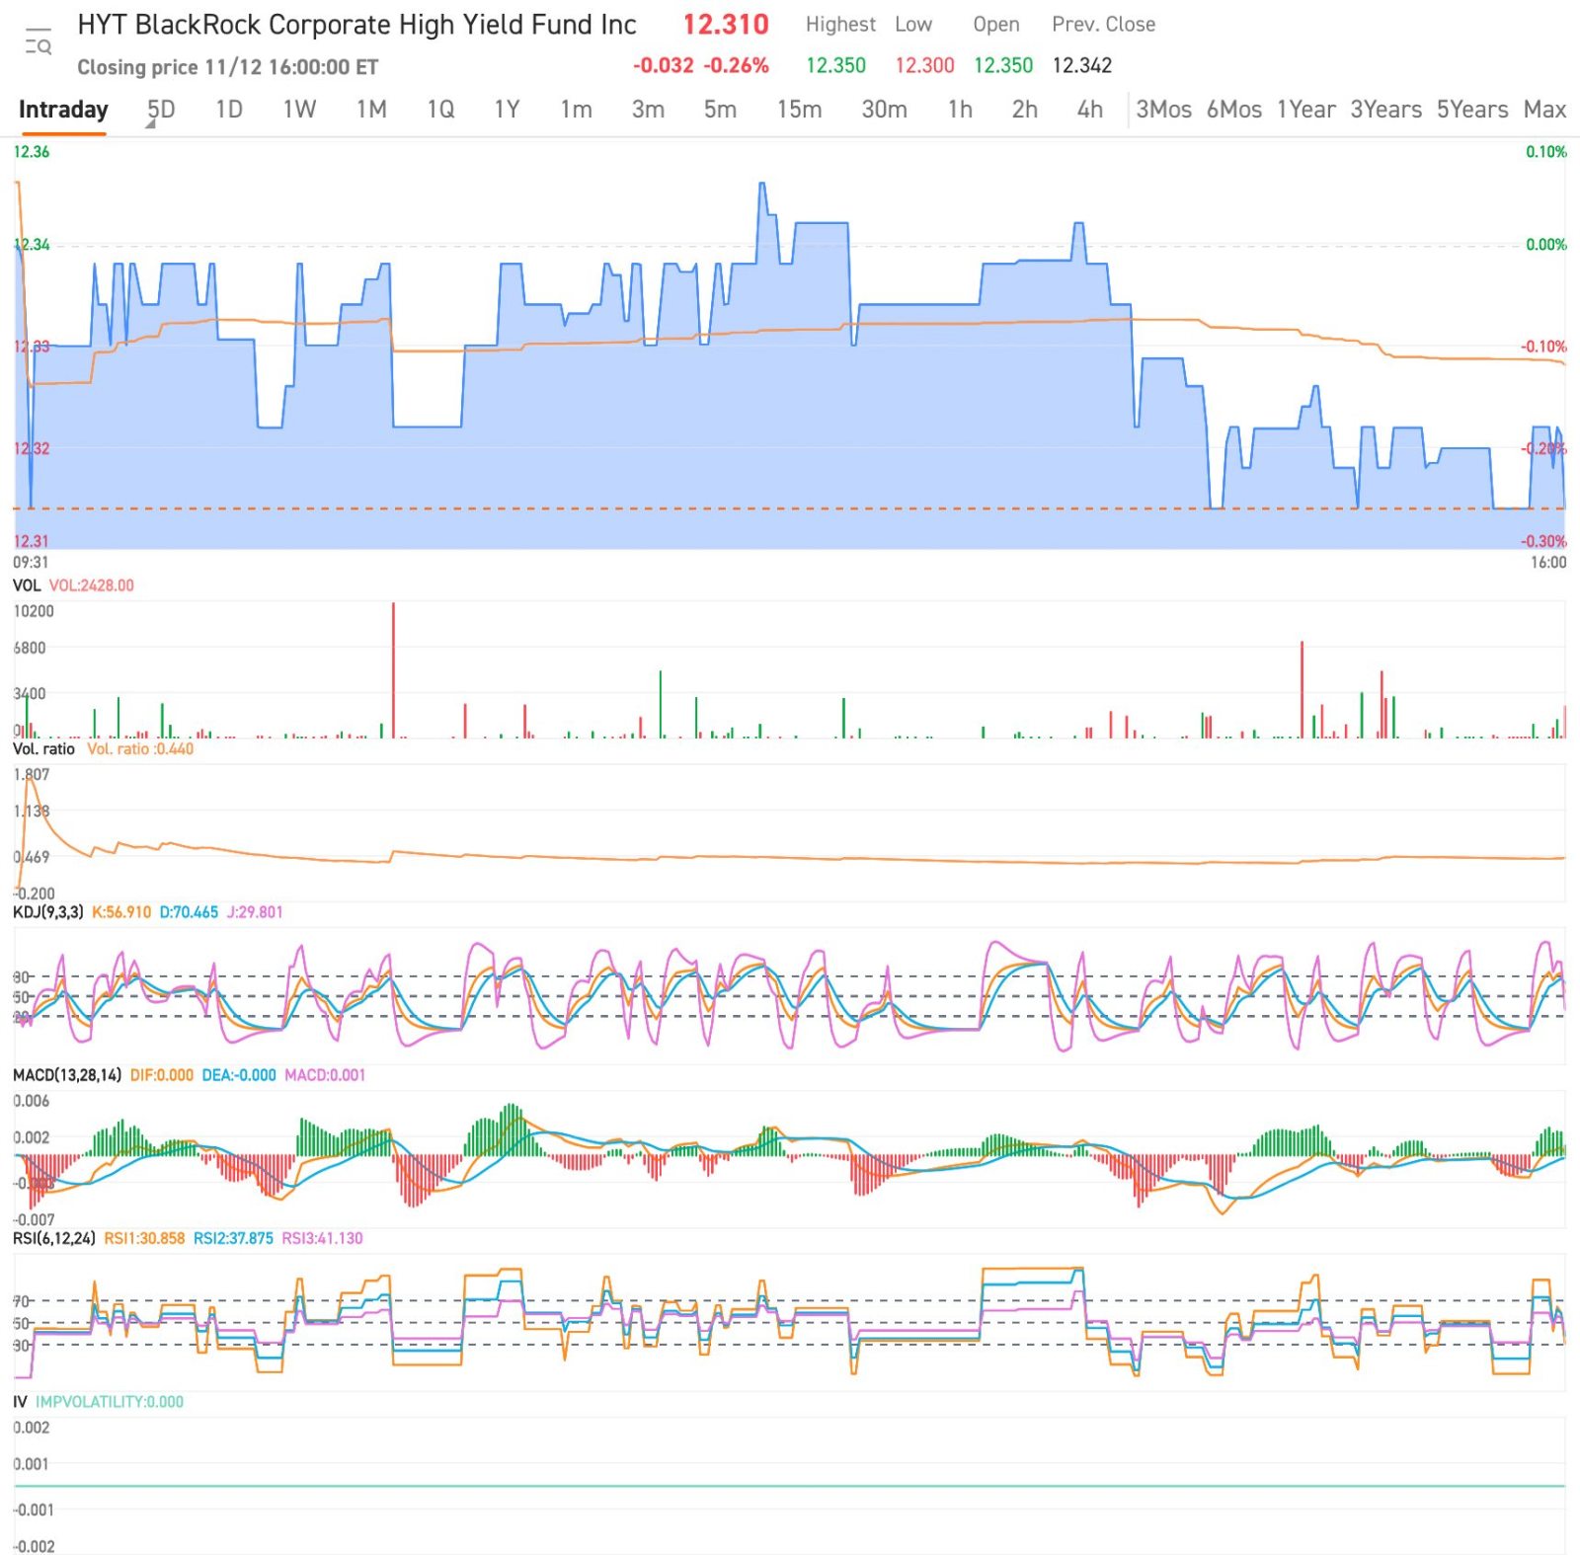Image resolution: width=1580 pixels, height=1555 pixels.
Task: Click the HYT BlackRock Corporate High Yield title
Action: (x=356, y=25)
